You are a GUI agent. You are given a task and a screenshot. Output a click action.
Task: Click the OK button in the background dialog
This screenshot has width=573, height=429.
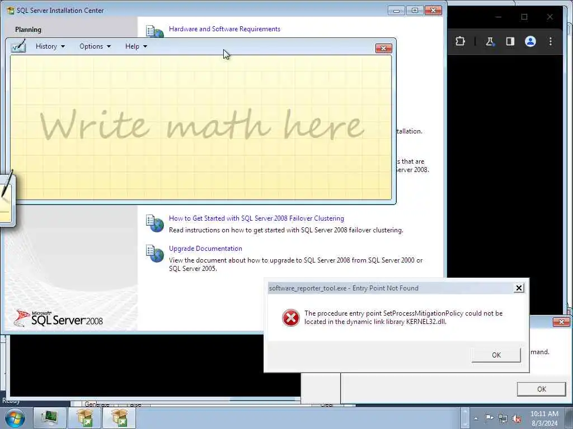point(541,389)
